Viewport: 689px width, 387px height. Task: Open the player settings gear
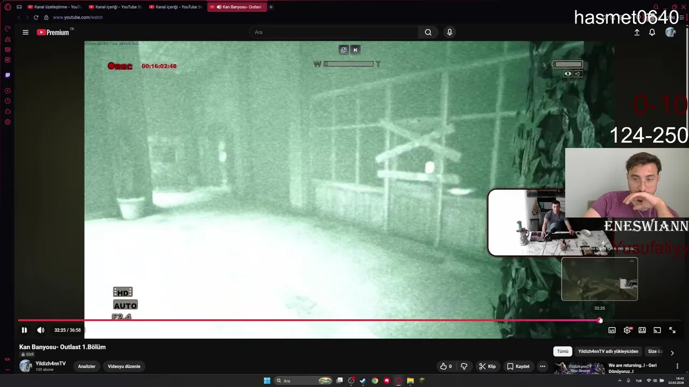point(627,330)
